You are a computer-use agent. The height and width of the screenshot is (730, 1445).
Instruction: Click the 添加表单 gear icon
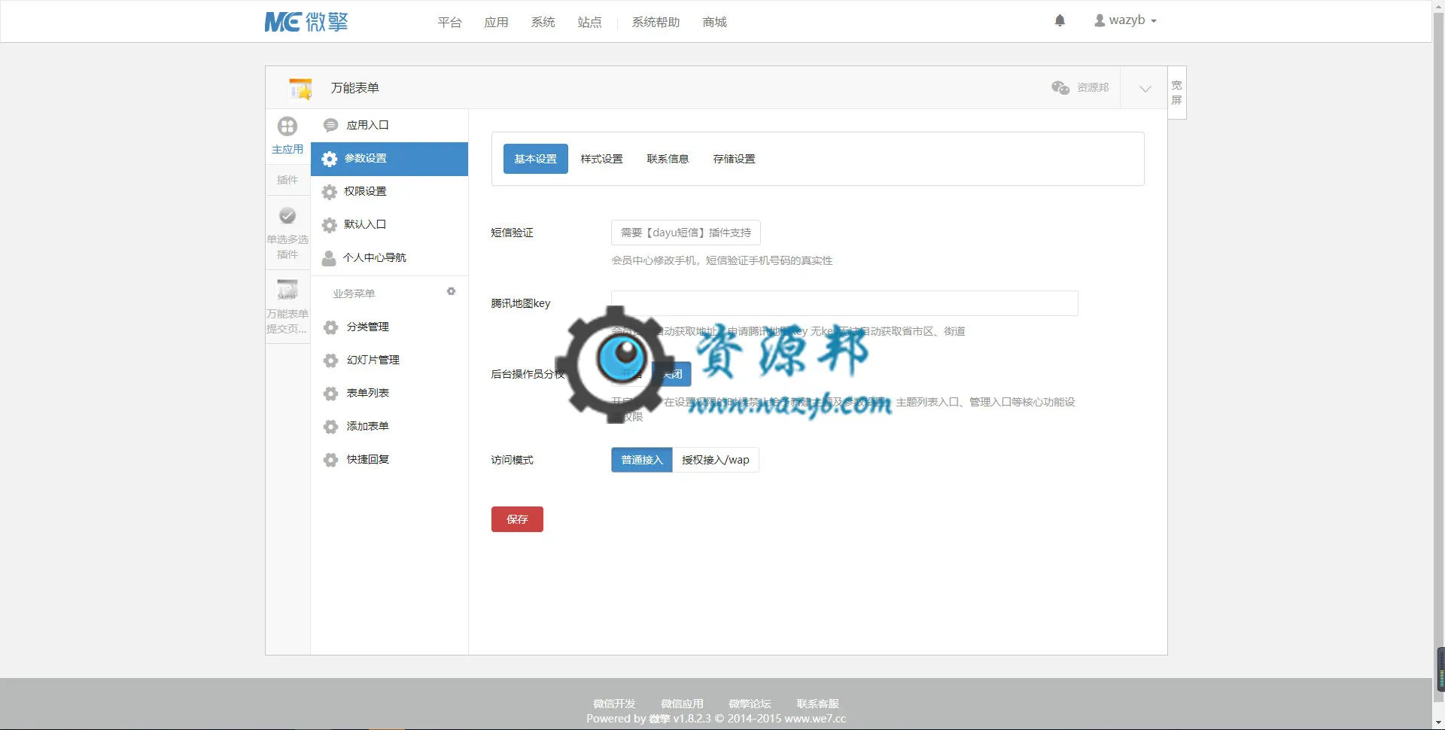pos(330,427)
